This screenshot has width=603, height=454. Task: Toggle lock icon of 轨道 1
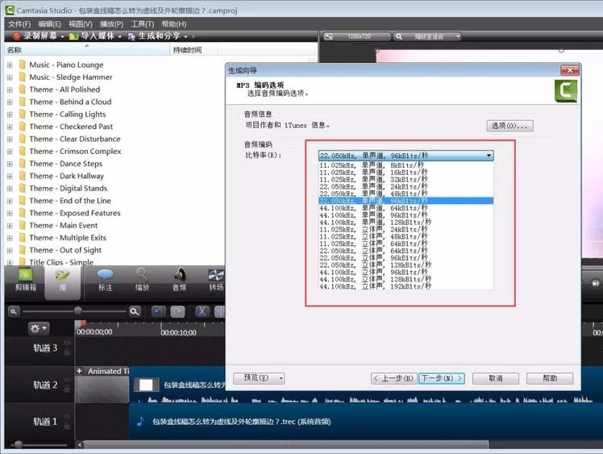(x=67, y=425)
